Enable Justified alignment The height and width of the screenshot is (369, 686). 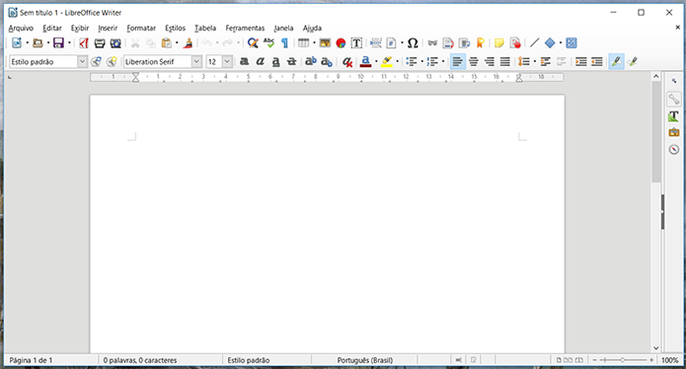(505, 61)
